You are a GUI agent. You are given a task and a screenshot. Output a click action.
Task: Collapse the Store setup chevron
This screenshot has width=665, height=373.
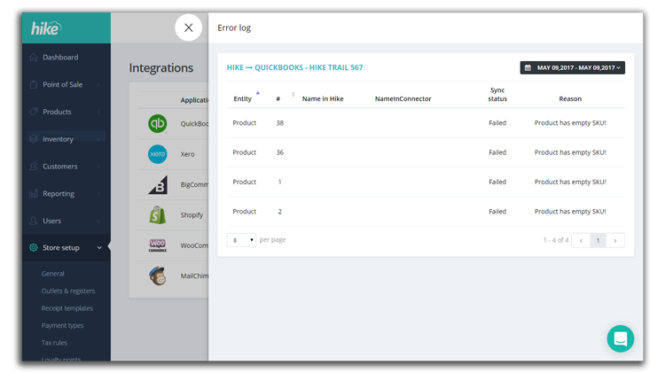click(99, 247)
